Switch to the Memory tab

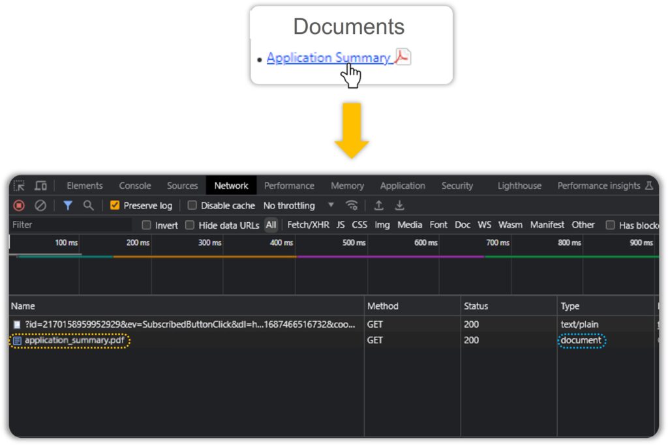pyautogui.click(x=348, y=186)
